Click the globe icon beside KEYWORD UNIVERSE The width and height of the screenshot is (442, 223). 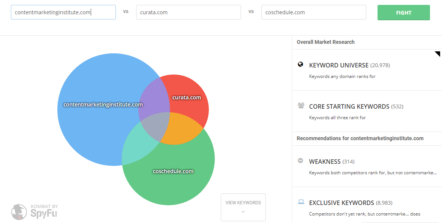(300, 64)
